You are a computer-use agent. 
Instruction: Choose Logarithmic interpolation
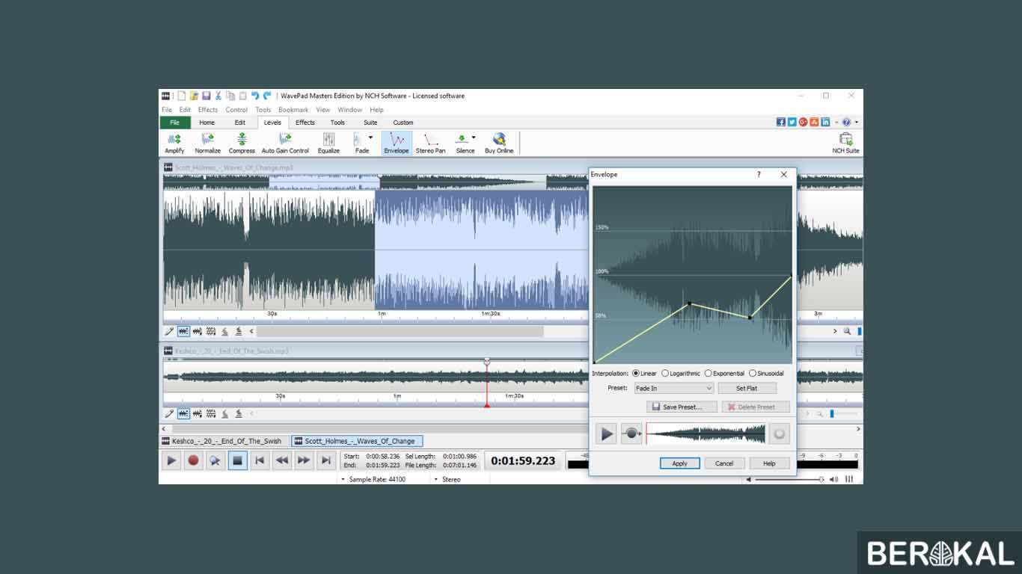(x=681, y=374)
